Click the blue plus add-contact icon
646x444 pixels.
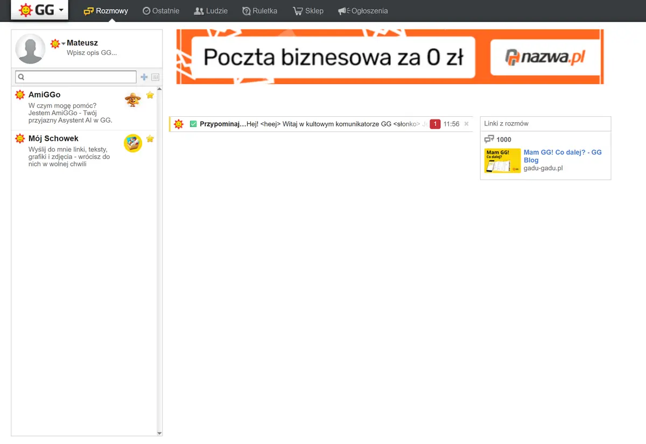tap(144, 77)
